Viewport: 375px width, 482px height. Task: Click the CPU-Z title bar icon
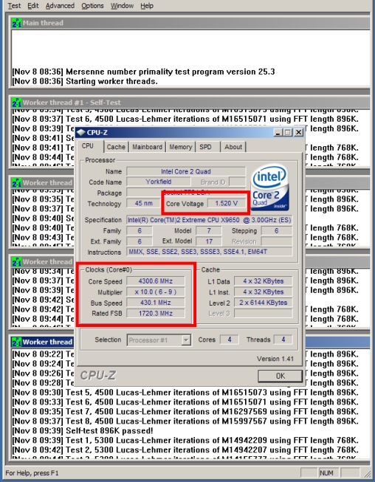(x=81, y=132)
